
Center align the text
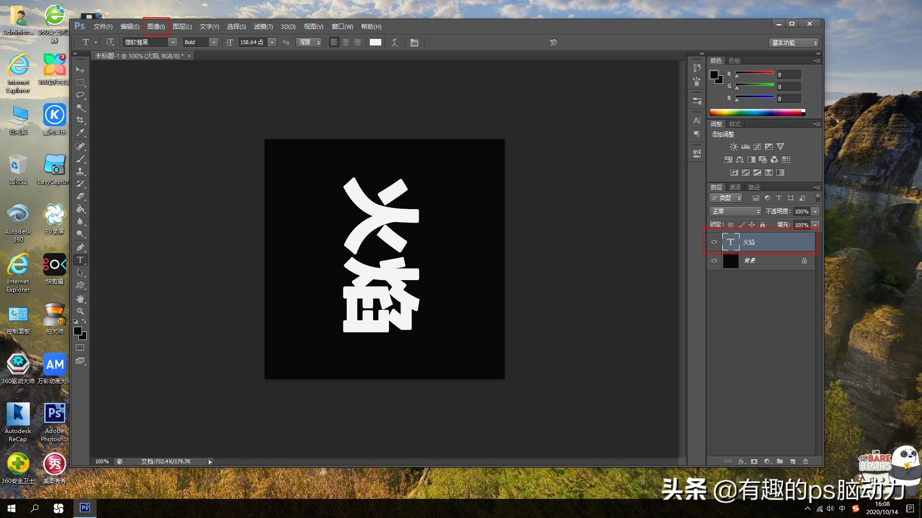point(345,43)
